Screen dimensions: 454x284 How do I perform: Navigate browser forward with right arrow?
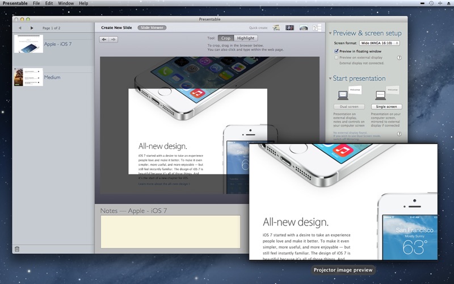113,39
